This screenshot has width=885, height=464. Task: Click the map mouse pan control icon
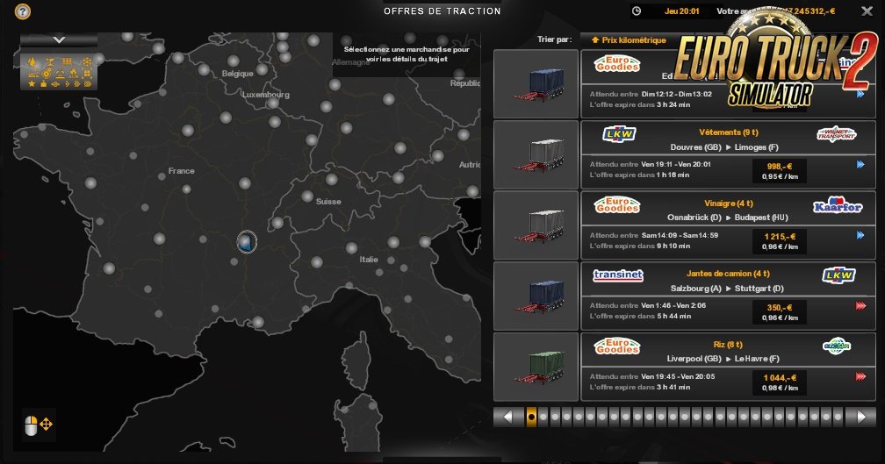[39, 425]
